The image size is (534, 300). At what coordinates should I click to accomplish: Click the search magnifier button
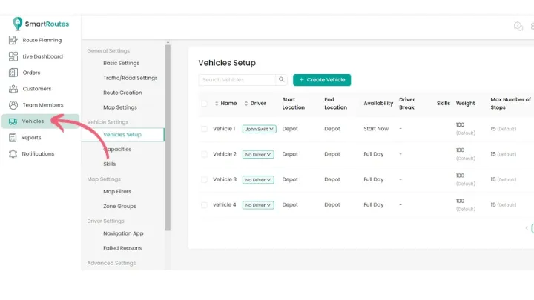tap(282, 80)
